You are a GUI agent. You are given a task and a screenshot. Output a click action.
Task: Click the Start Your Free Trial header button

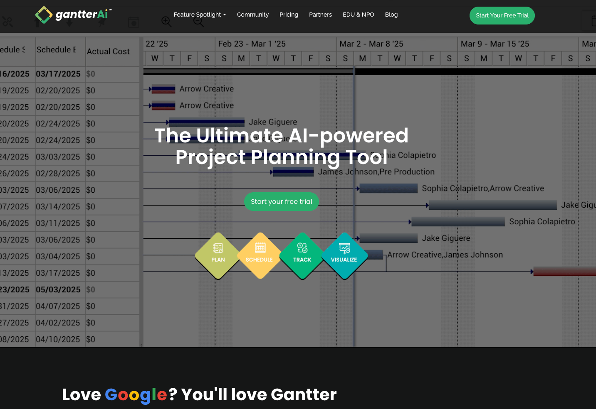click(x=502, y=15)
